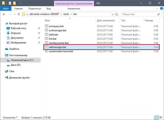The width and height of the screenshot is (164, 120).
Task: Refresh the folder view
Action: (x=117, y=14)
